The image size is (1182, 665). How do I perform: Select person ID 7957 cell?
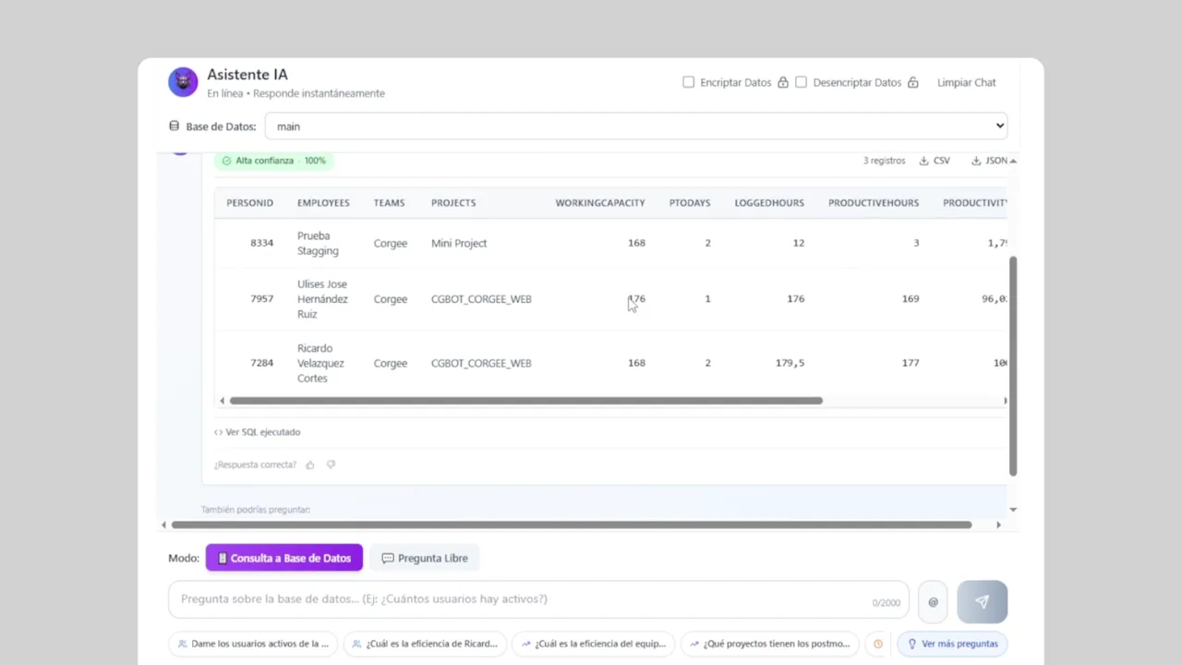tap(261, 299)
